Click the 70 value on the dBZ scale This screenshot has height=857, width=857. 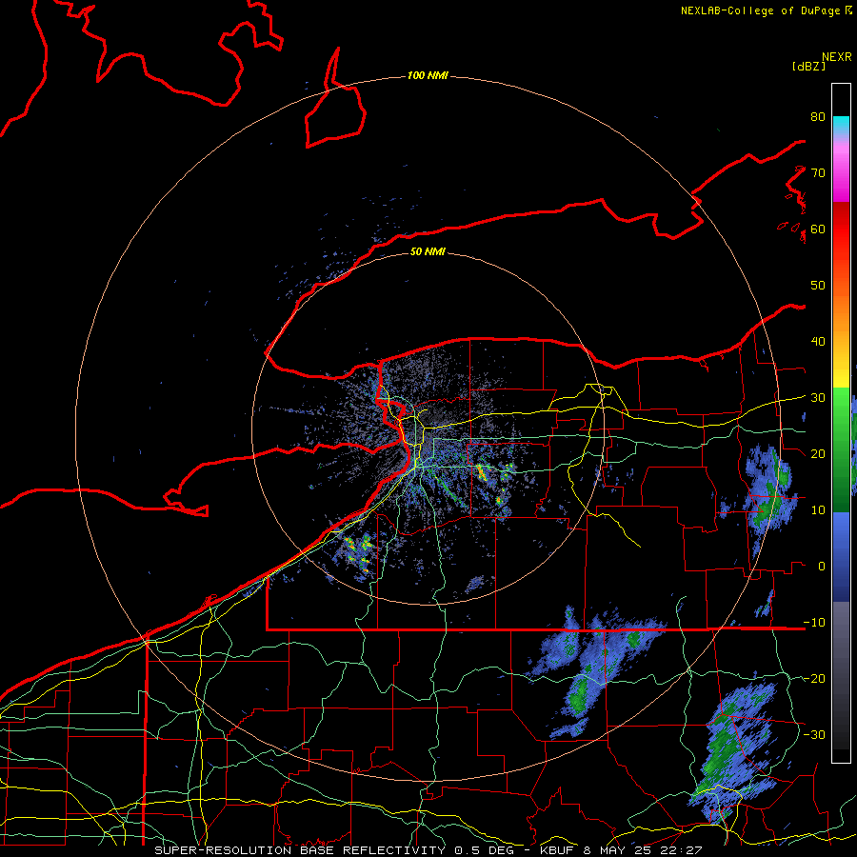[818, 173]
